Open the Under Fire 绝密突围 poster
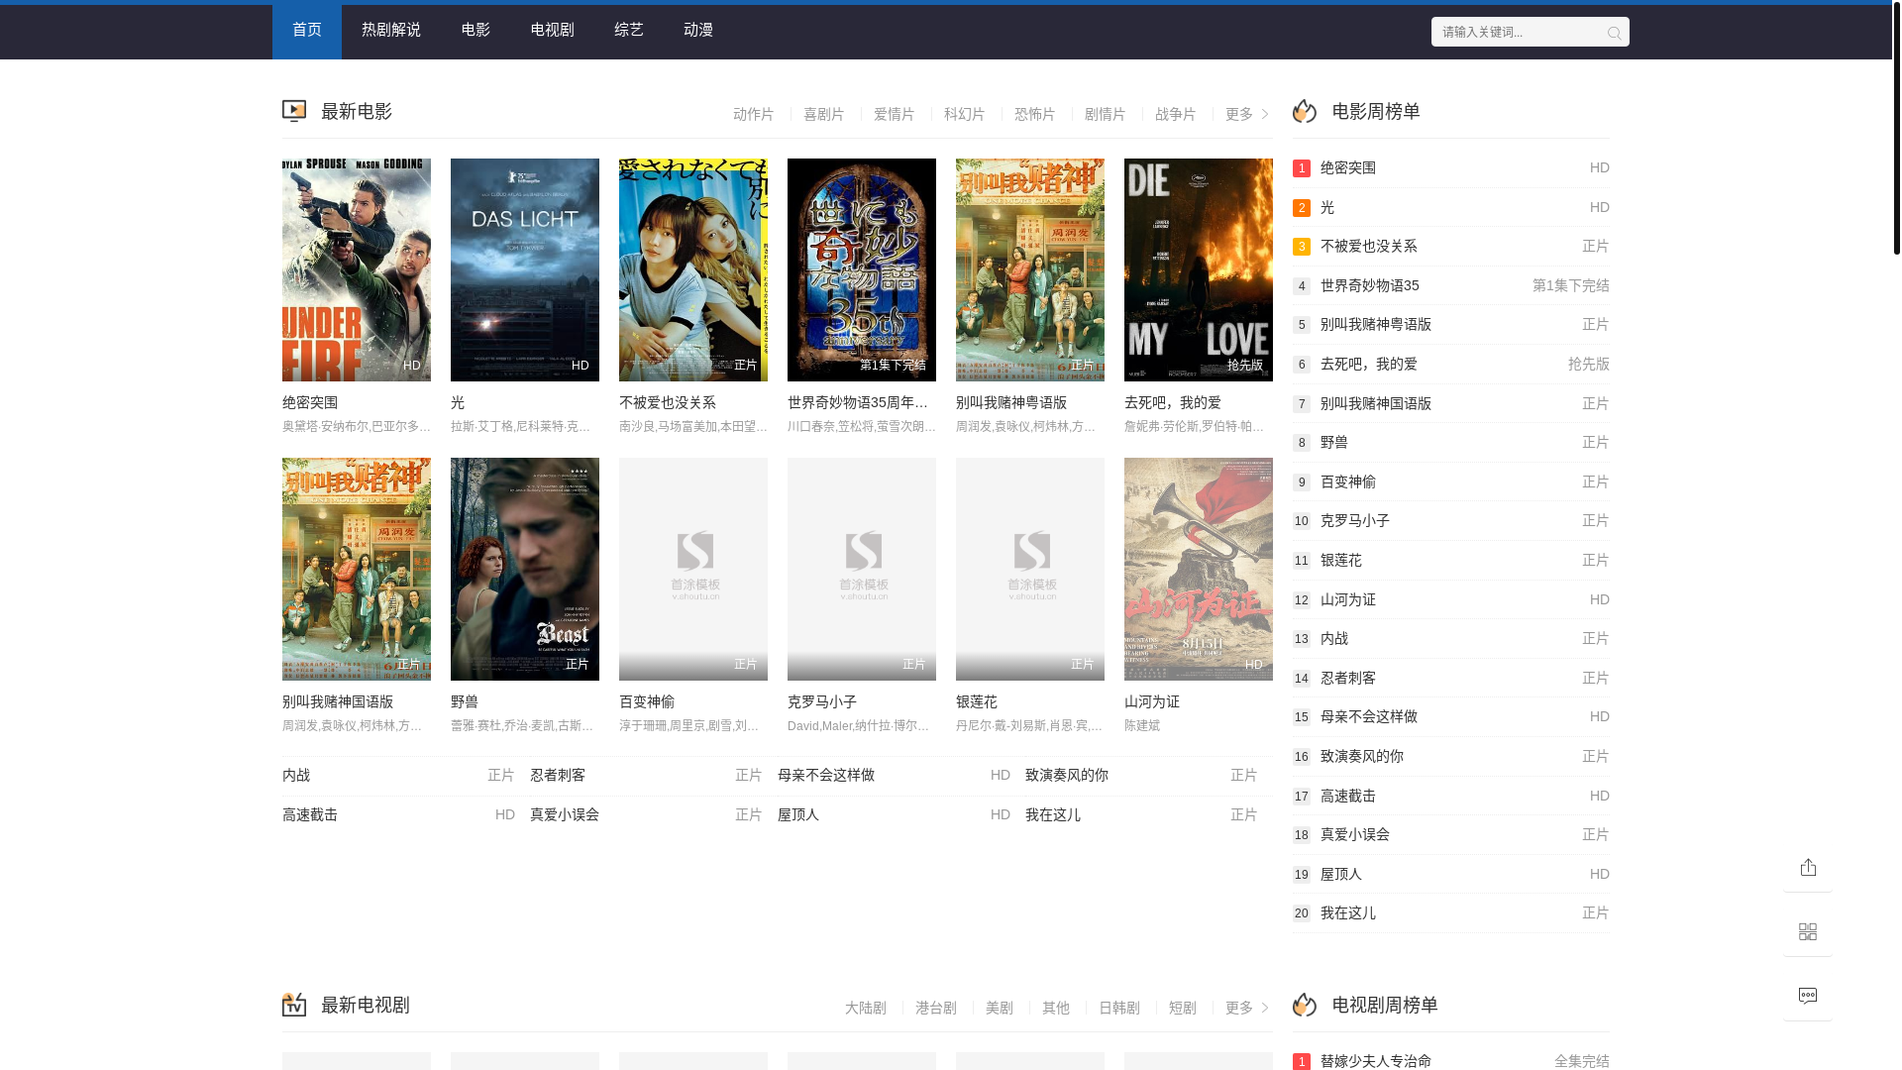1902x1070 pixels. 357,269
